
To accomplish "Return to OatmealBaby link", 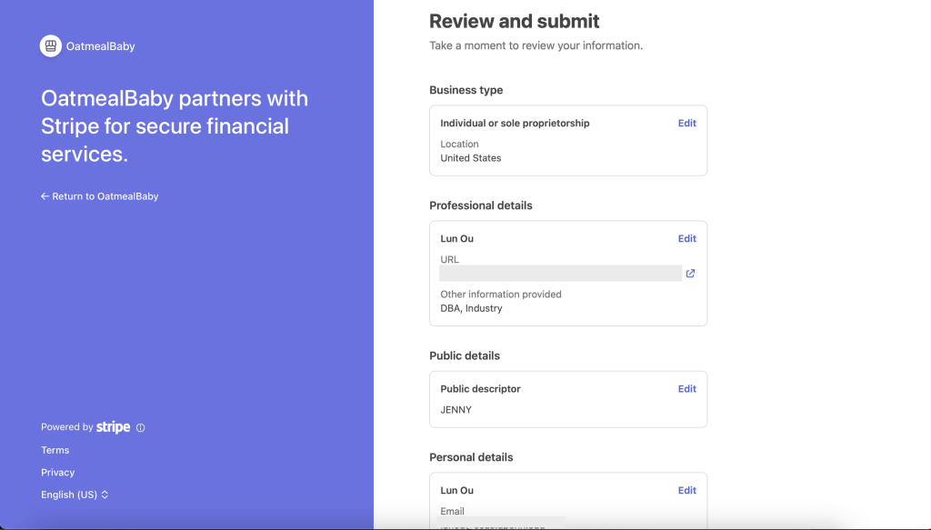I will tap(100, 196).
